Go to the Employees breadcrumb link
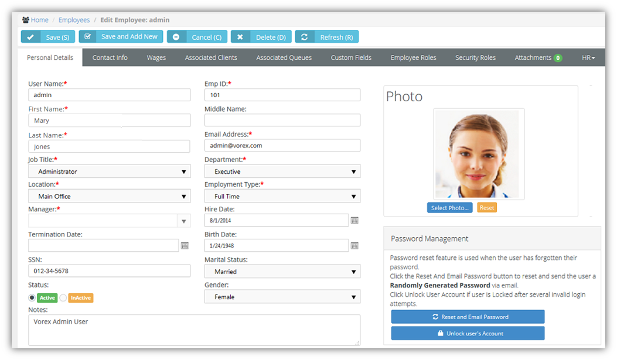Screen dimensions: 617x360 point(74,20)
